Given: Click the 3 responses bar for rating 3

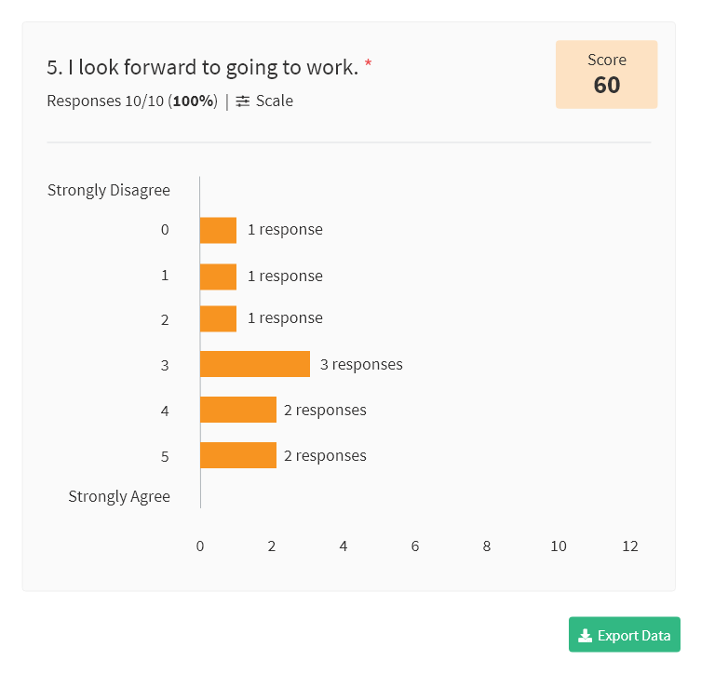Looking at the screenshot, I should [x=255, y=364].
